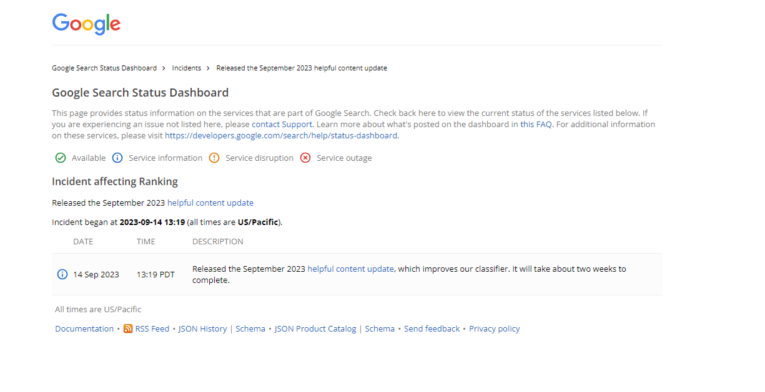
Task: Click the DATE column header
Action: (83, 241)
